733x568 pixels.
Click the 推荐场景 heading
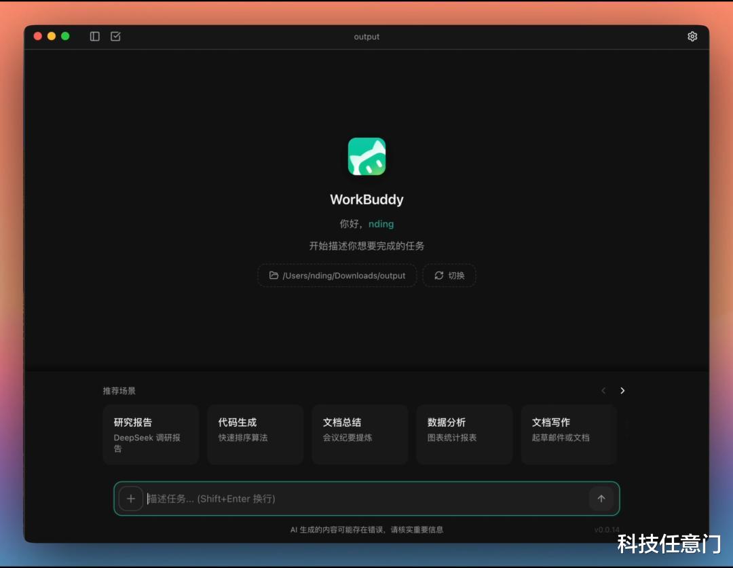(119, 390)
